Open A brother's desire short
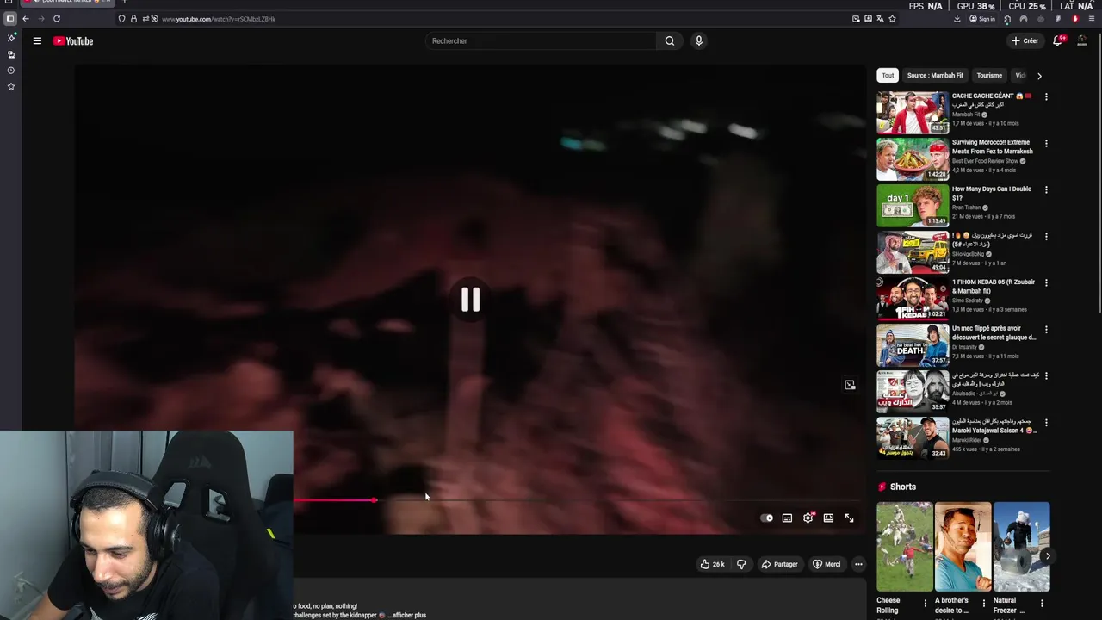 (963, 546)
